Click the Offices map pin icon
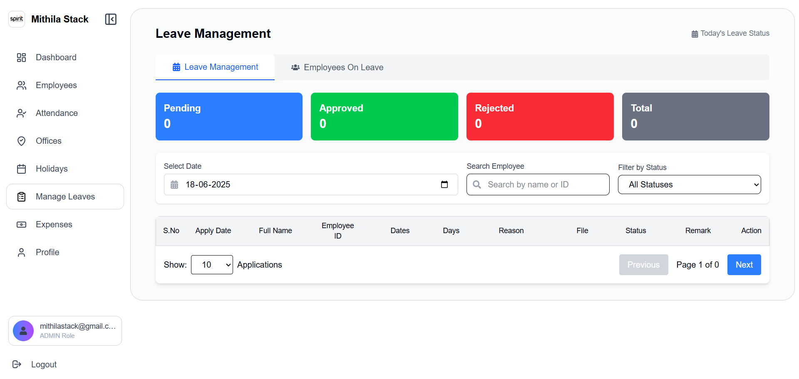 [21, 141]
